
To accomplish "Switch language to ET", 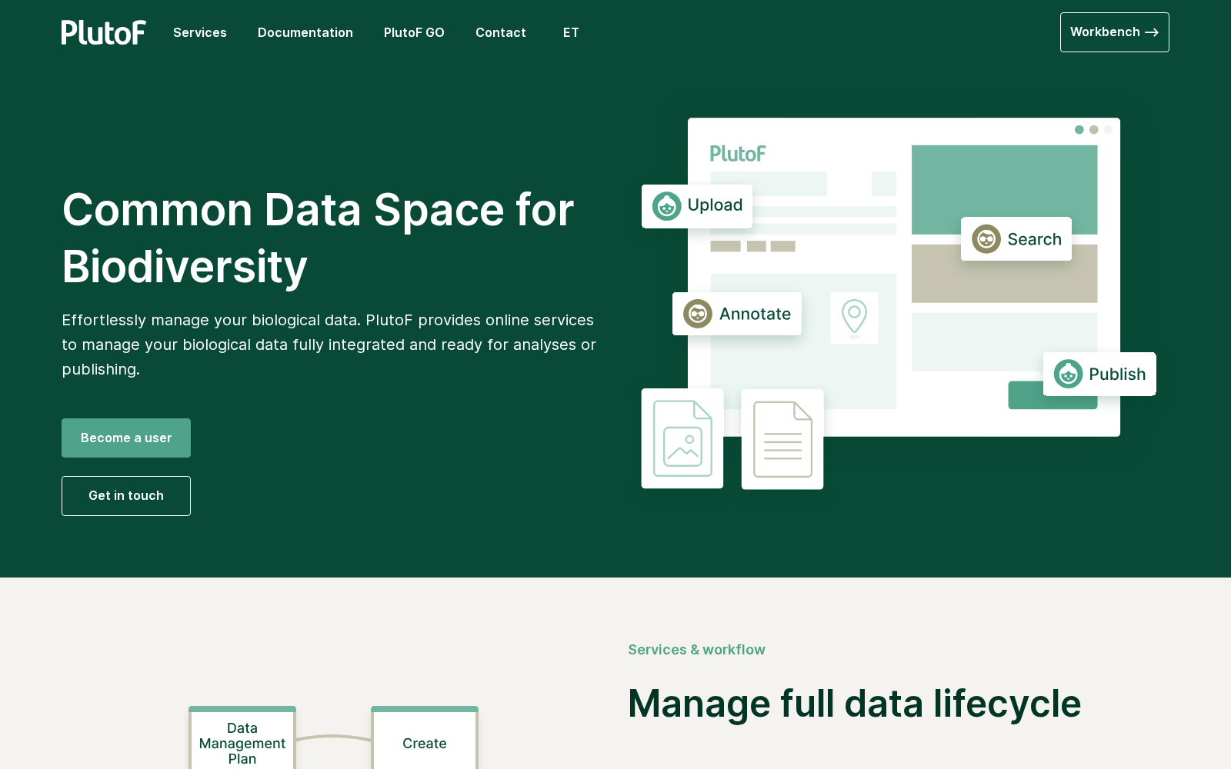I will pos(571,32).
